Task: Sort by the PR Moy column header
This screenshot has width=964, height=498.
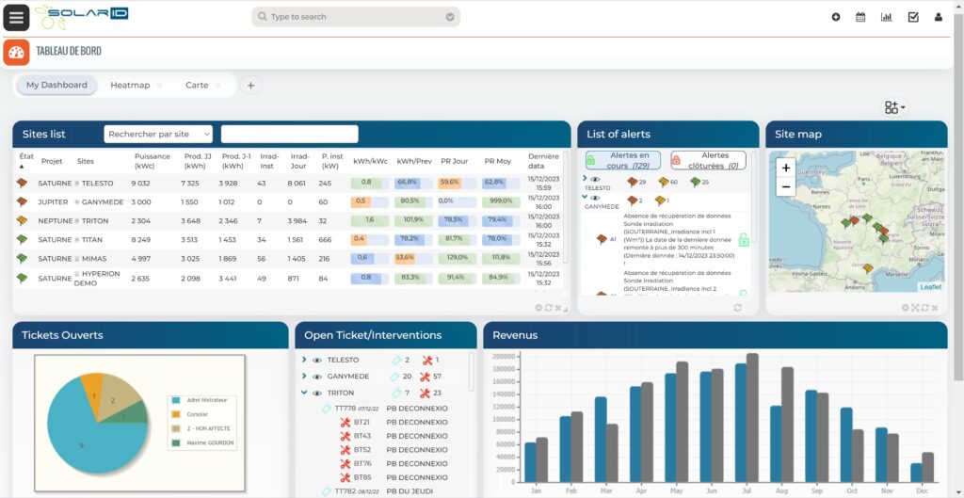Action: (x=497, y=161)
